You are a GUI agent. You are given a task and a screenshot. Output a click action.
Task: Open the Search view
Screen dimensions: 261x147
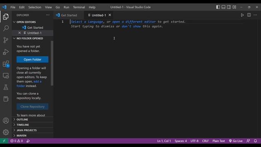click(x=6, y=28)
